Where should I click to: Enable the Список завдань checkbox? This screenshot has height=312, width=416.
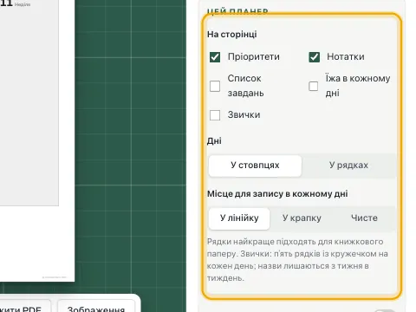click(215, 86)
